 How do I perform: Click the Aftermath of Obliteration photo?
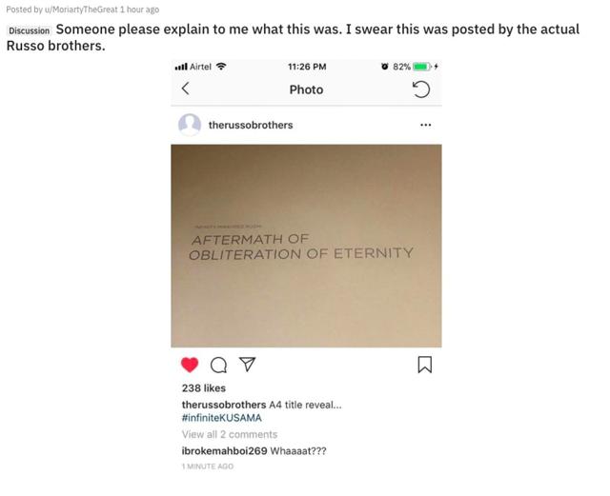pos(306,246)
